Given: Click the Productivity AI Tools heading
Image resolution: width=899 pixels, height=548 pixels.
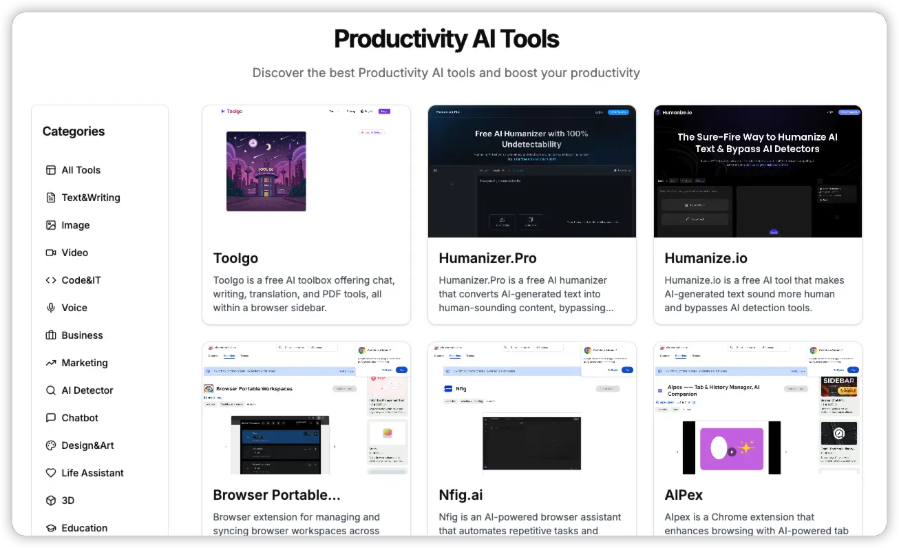Looking at the screenshot, I should pyautogui.click(x=447, y=39).
